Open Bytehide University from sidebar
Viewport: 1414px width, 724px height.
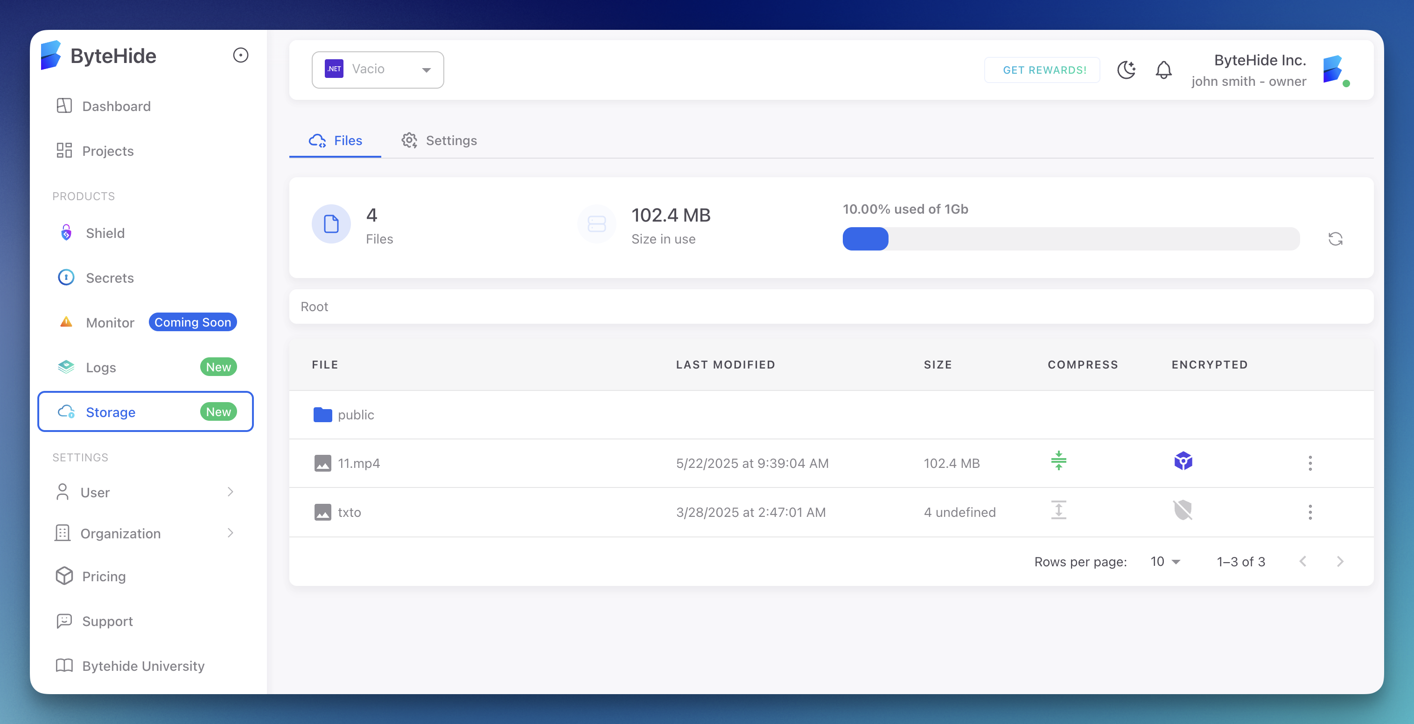(142, 666)
